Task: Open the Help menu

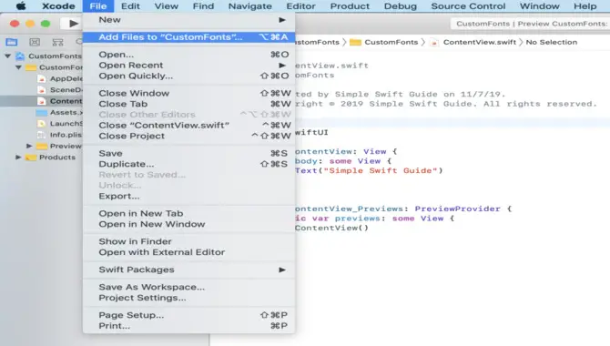Action: (585, 6)
